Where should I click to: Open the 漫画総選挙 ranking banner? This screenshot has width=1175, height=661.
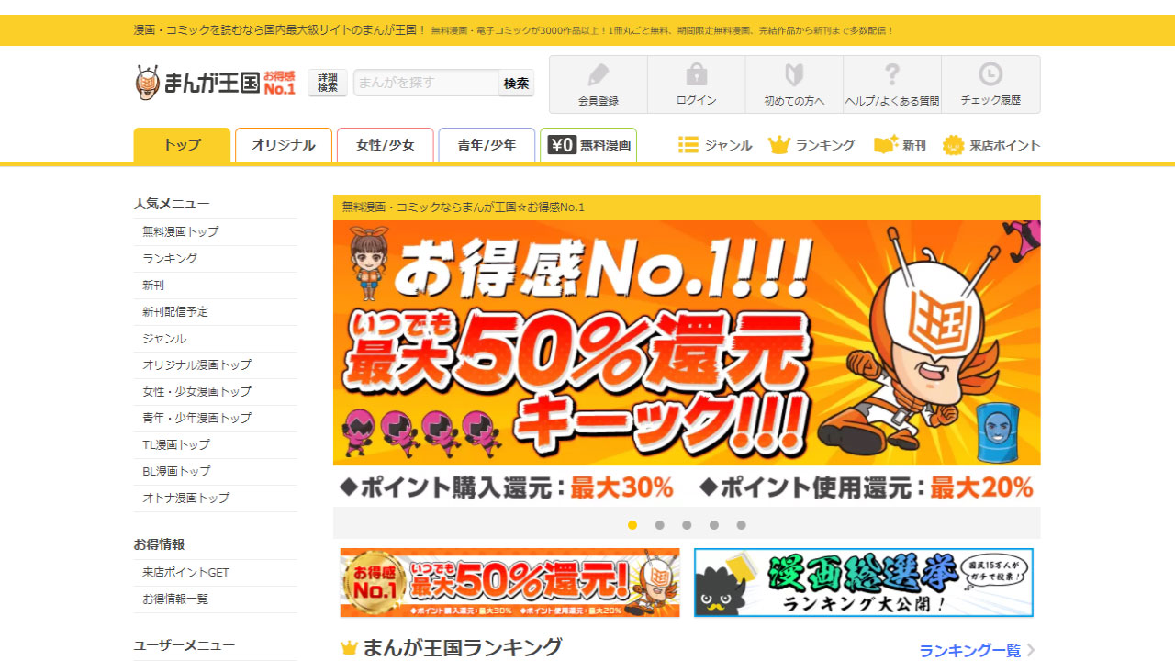click(x=863, y=582)
